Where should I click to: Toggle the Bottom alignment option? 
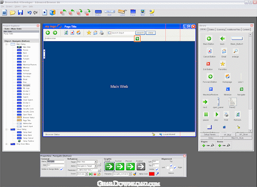(x=171, y=170)
